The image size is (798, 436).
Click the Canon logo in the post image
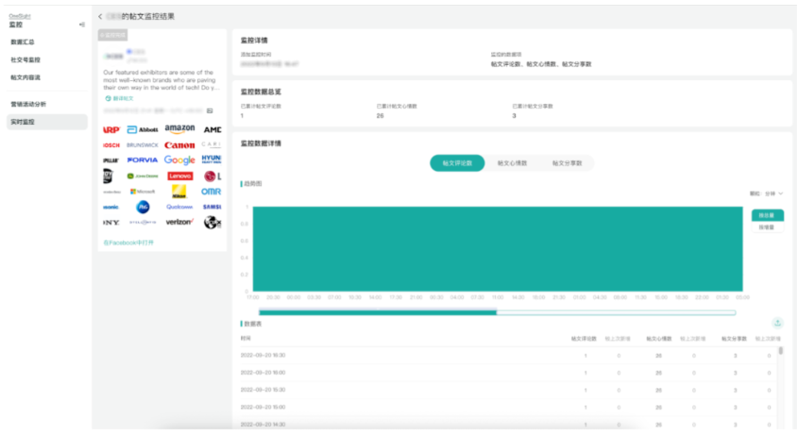(x=179, y=145)
